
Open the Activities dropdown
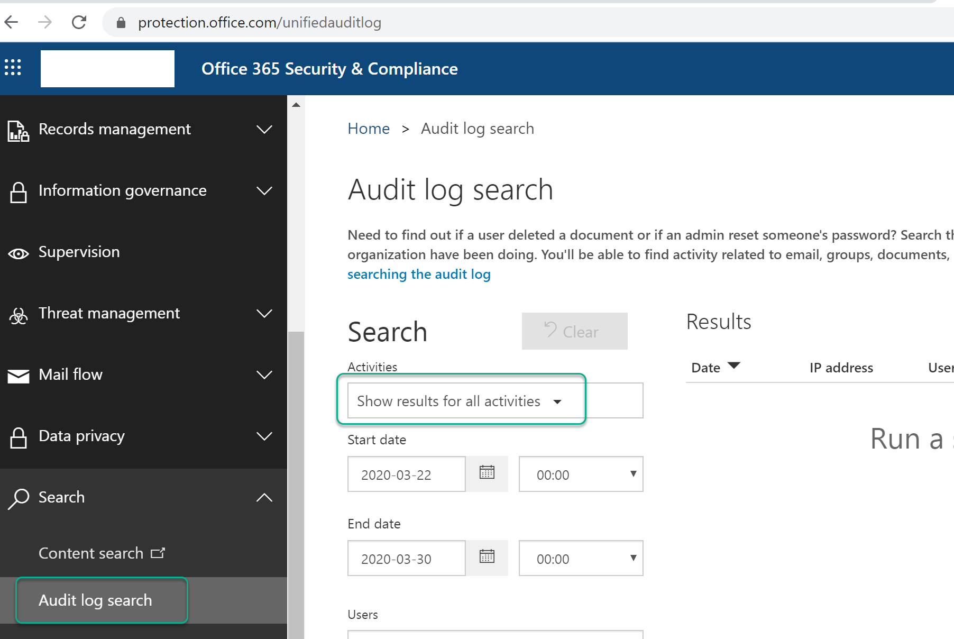point(495,400)
